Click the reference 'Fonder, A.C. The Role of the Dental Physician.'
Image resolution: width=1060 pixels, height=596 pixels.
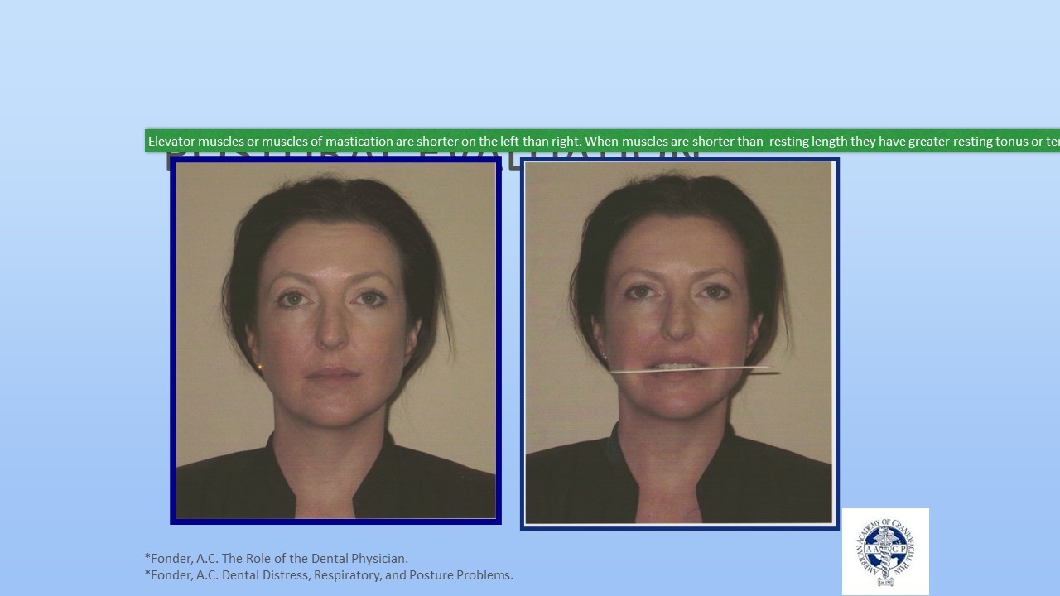click(277, 559)
